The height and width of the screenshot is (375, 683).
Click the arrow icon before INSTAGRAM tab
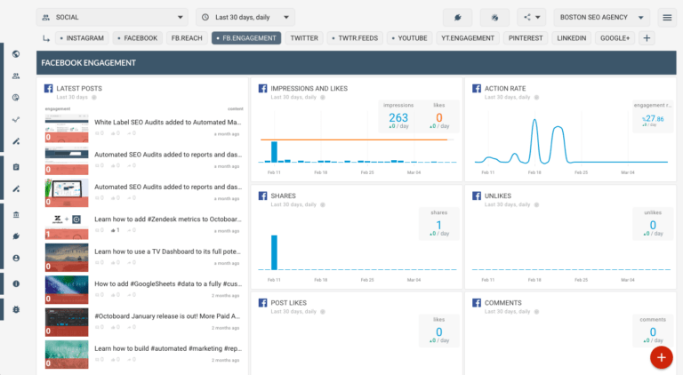(x=46, y=38)
